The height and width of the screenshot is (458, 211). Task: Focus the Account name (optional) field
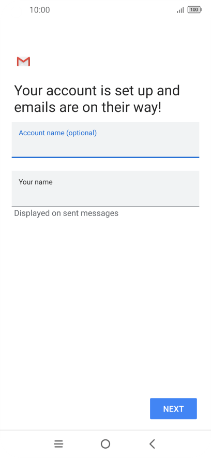pyautogui.click(x=106, y=139)
